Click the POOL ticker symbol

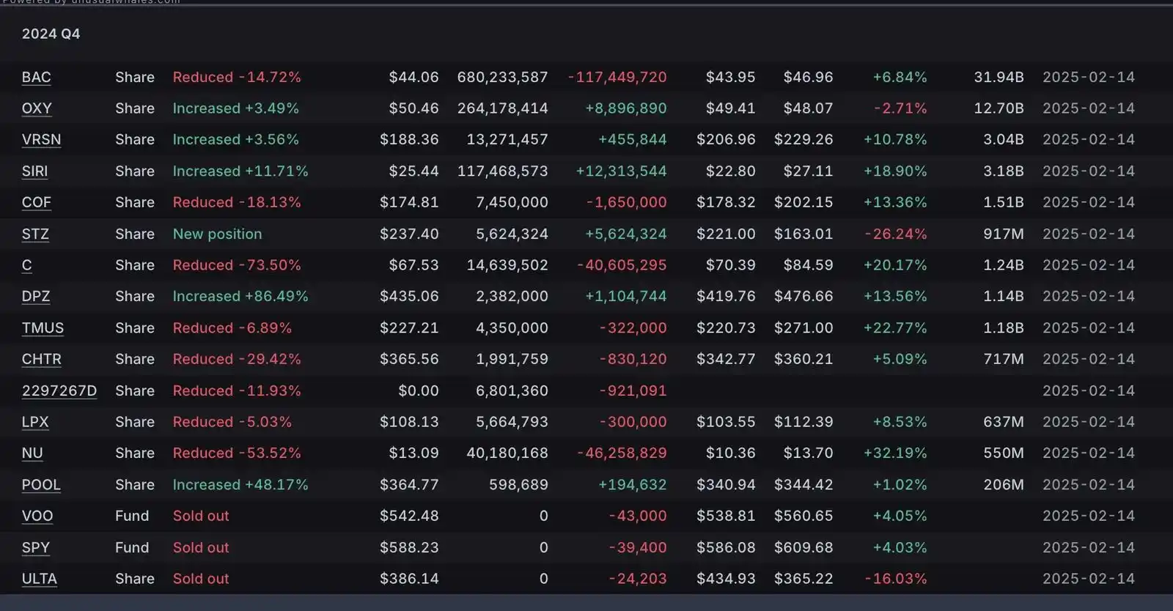[41, 485]
